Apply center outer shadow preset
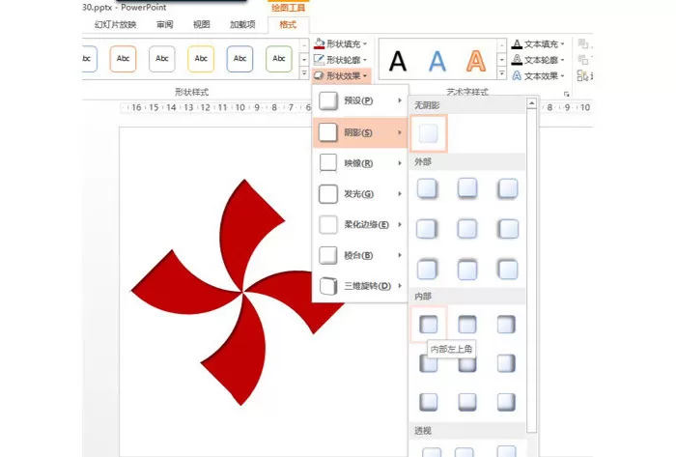The image size is (676, 457). 467,229
